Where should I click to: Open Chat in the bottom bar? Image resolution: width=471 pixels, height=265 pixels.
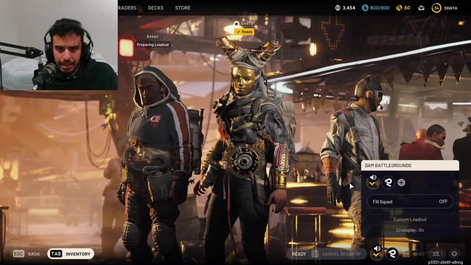[x=419, y=254]
